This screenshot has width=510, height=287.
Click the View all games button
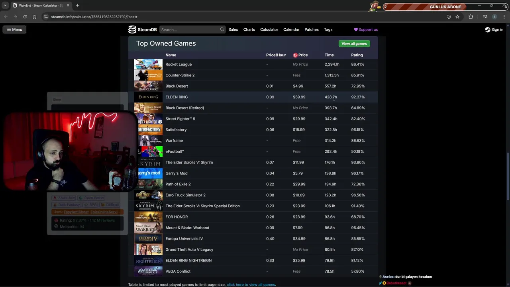point(354,43)
